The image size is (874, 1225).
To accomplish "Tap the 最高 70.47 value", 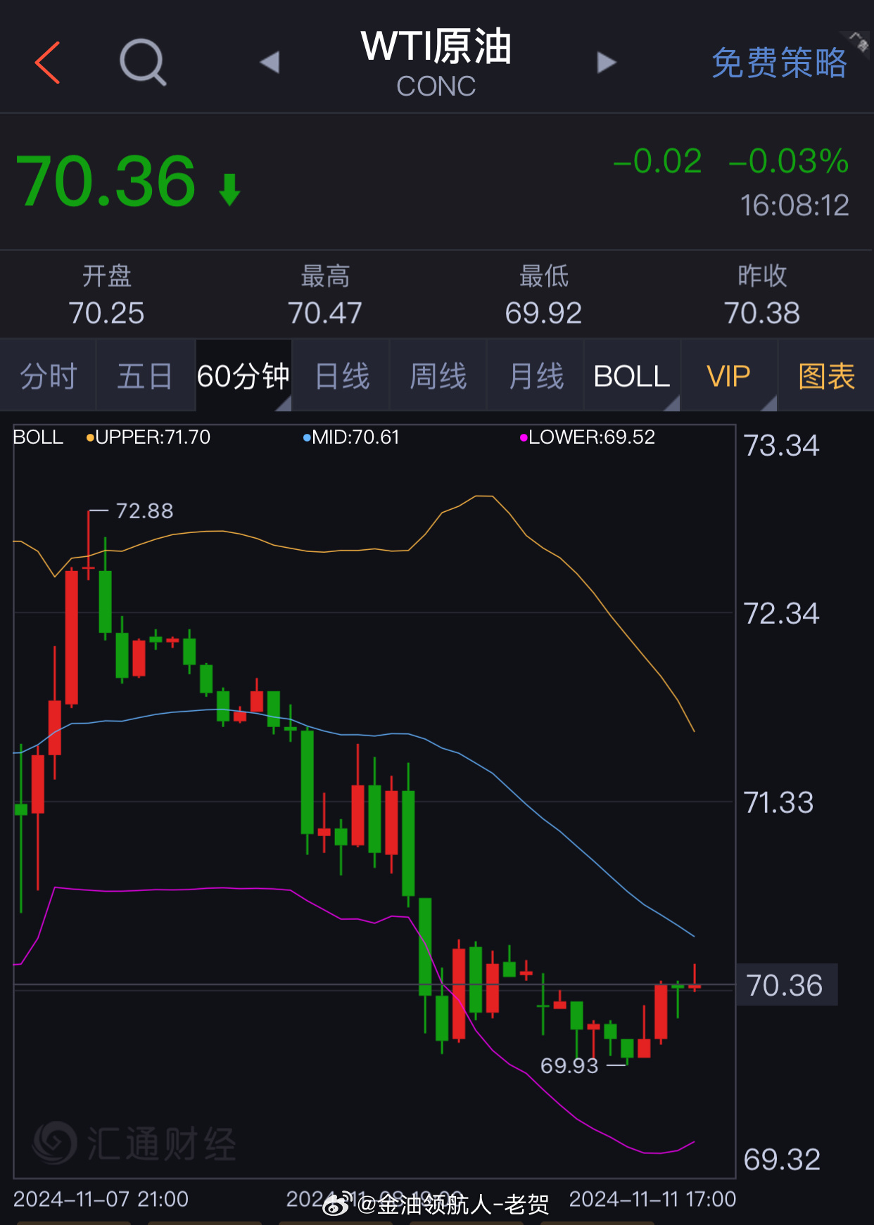I will point(325,313).
